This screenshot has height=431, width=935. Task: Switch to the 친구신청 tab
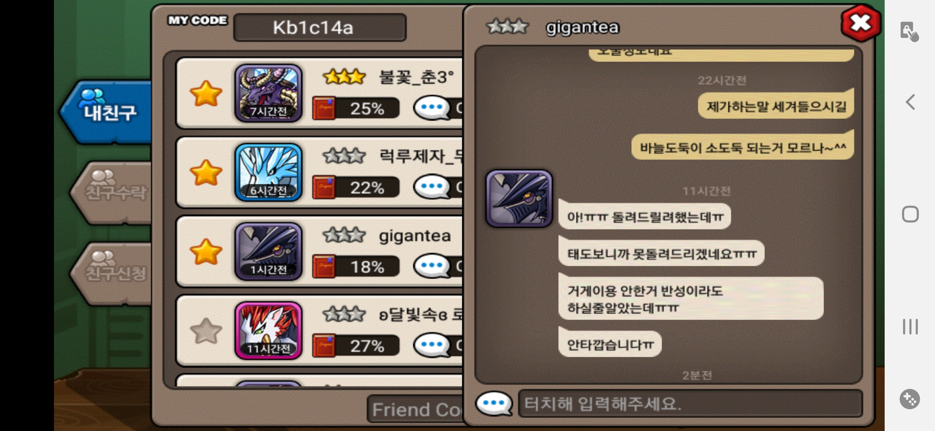pyautogui.click(x=112, y=273)
